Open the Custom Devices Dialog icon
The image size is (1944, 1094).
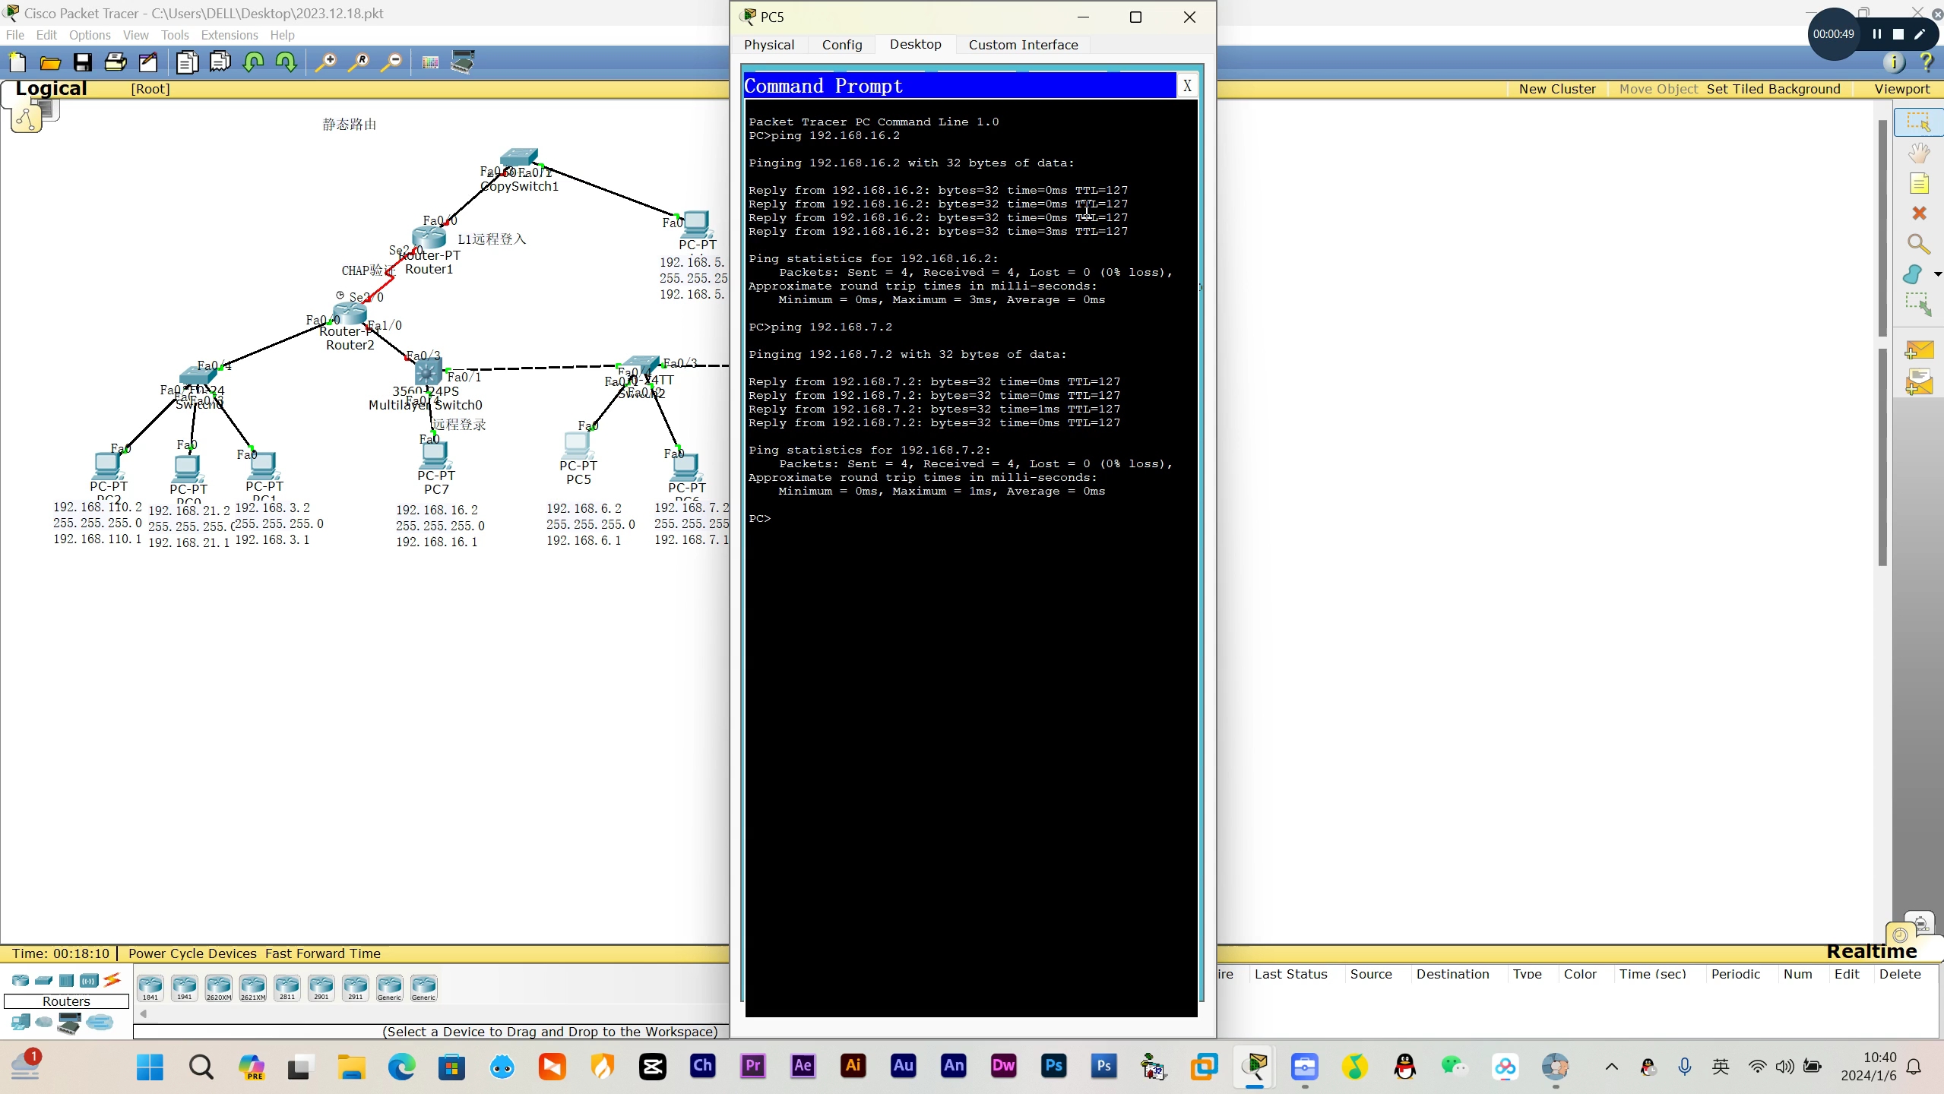coord(463,62)
